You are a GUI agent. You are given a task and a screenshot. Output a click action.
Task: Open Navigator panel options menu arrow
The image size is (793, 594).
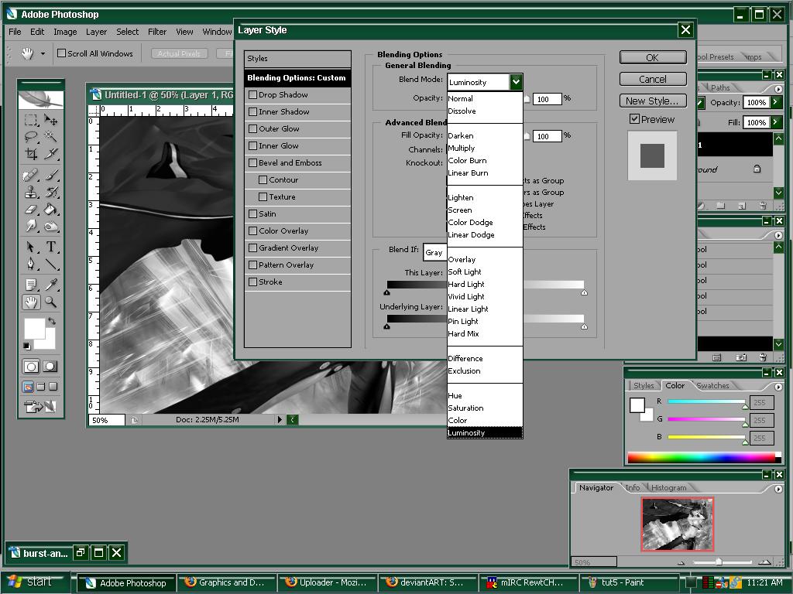pyautogui.click(x=778, y=489)
